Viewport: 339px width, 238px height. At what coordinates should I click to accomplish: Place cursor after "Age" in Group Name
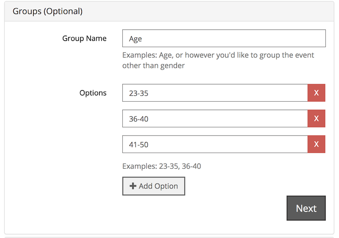click(x=143, y=38)
